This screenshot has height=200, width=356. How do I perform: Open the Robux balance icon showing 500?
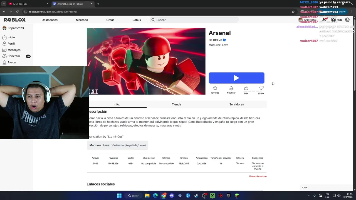coord(333,20)
